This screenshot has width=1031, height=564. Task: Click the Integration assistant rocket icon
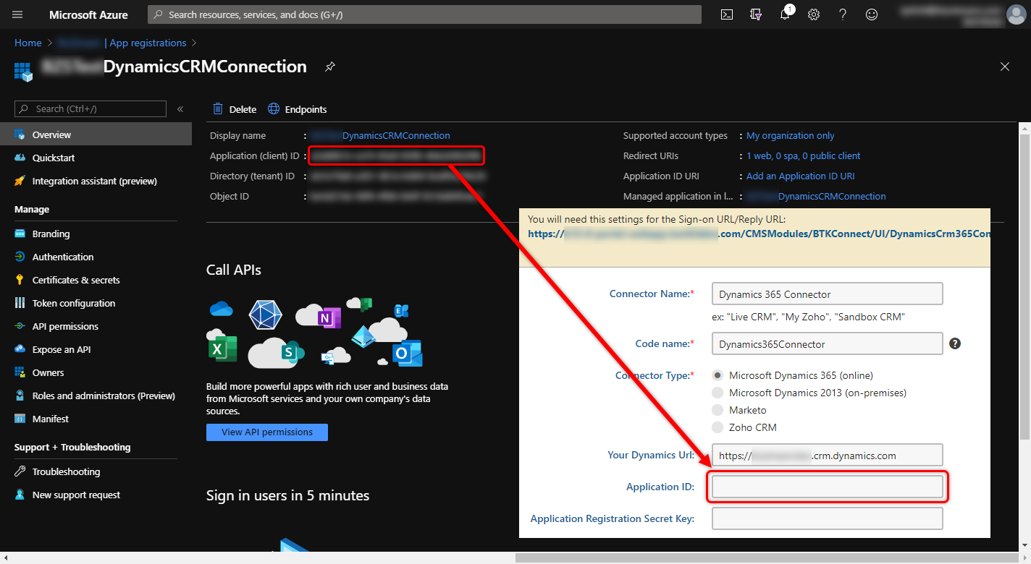[x=20, y=181]
